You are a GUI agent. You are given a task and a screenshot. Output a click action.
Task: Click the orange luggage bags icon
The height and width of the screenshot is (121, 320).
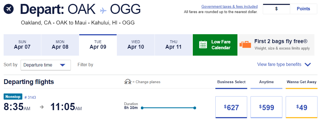[x=245, y=45]
